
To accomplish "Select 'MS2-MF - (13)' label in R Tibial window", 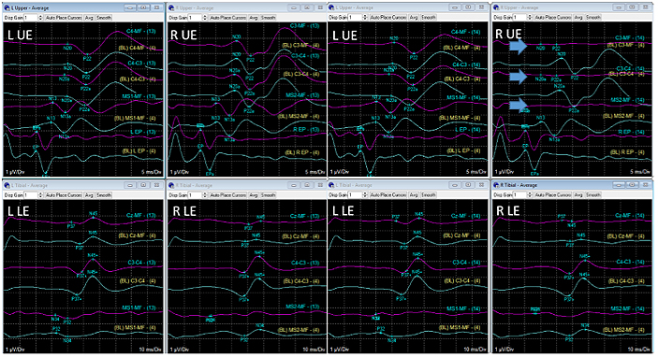I will (x=302, y=307).
